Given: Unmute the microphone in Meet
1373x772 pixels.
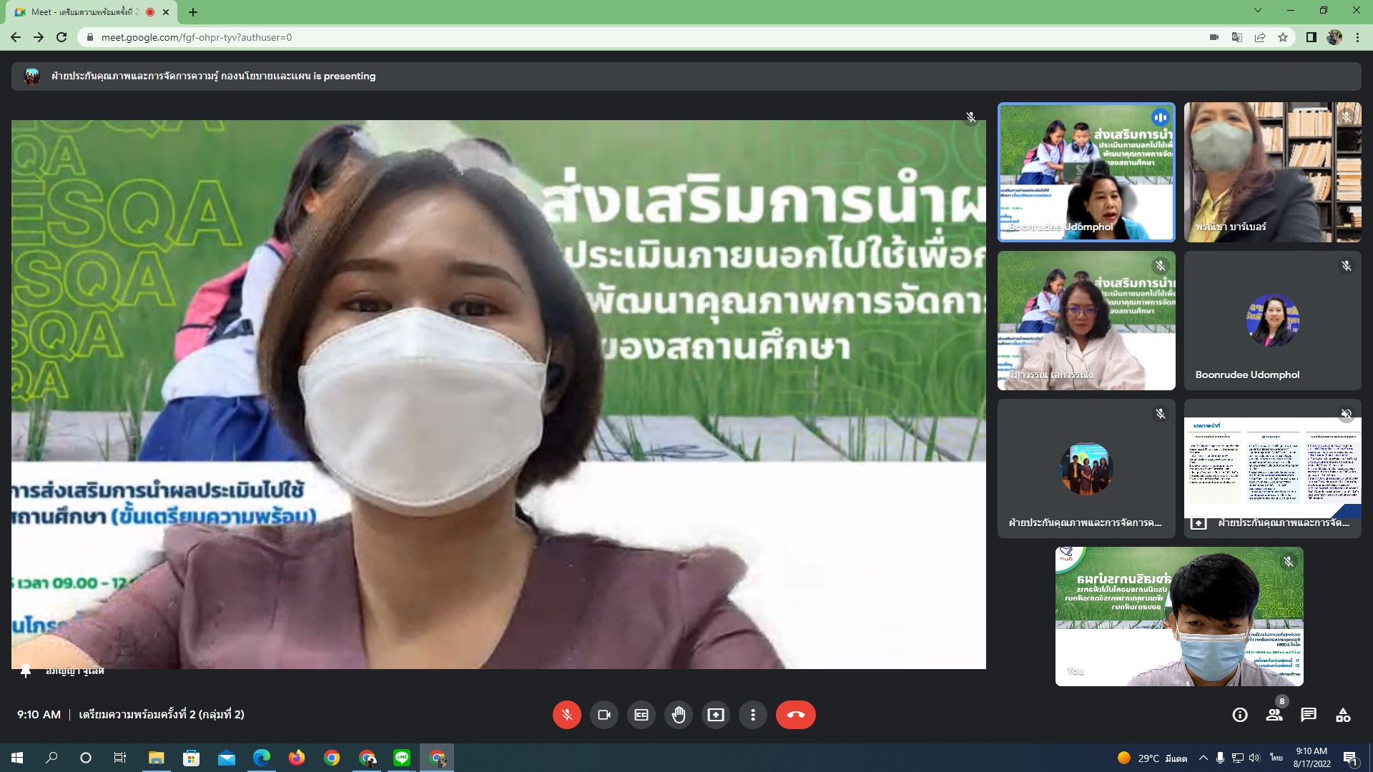Looking at the screenshot, I should pos(566,715).
